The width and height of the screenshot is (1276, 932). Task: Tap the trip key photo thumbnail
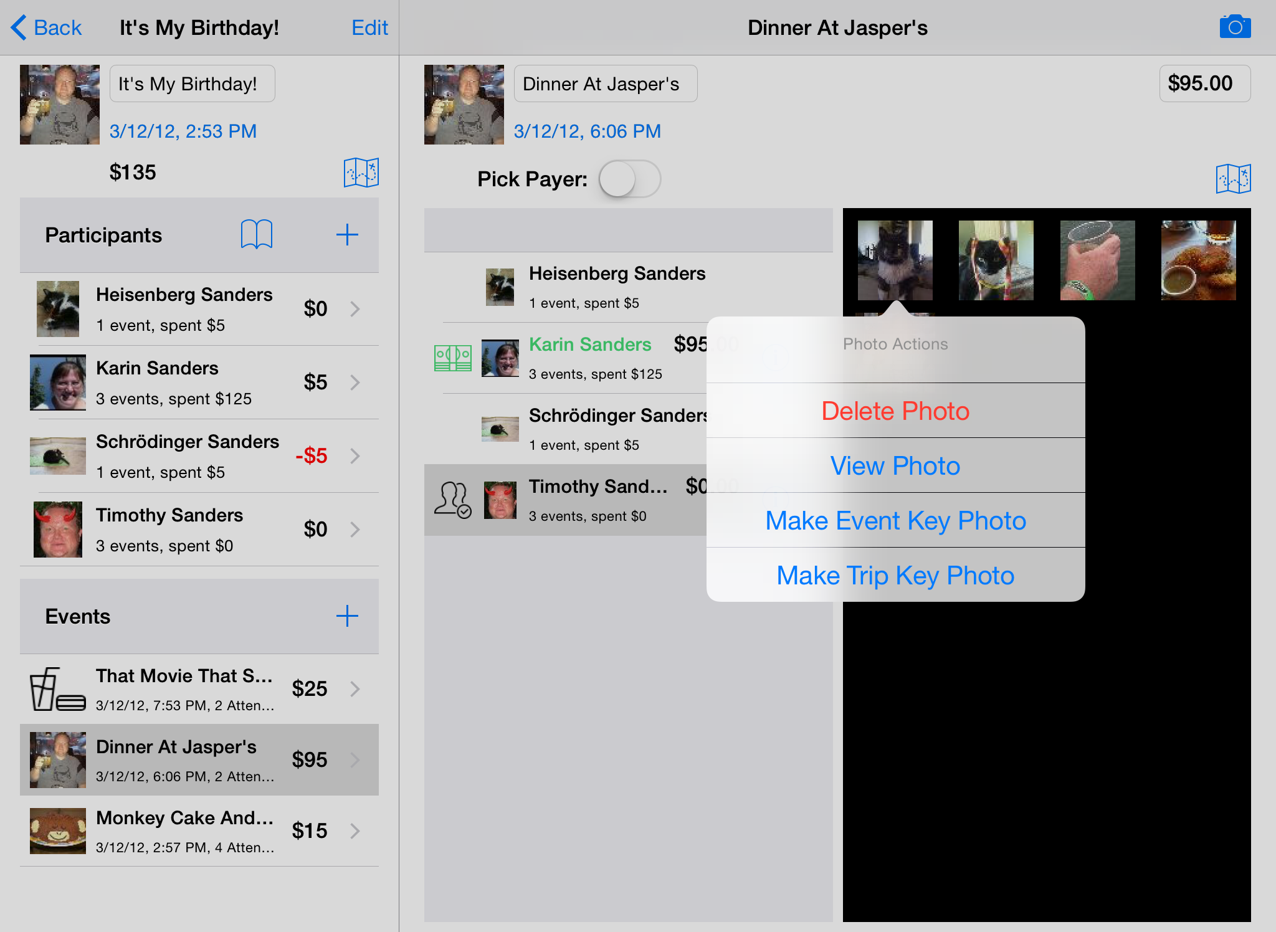point(60,105)
